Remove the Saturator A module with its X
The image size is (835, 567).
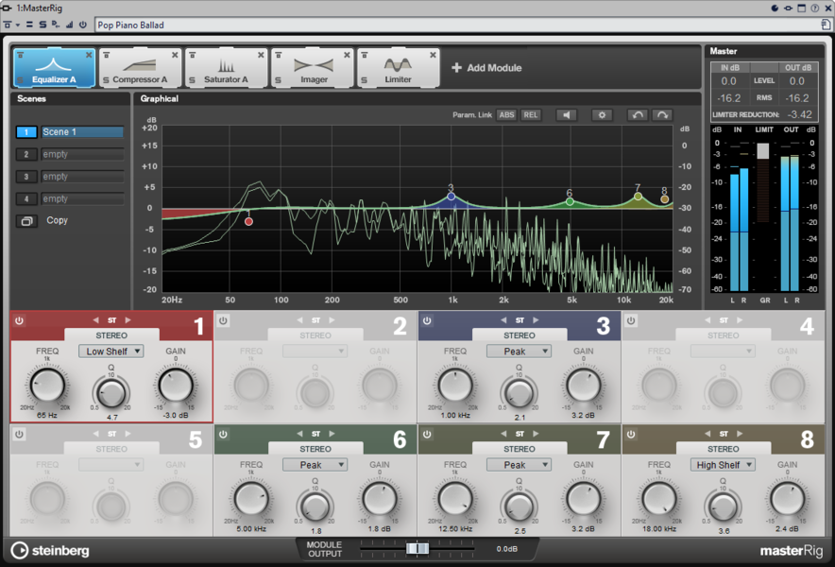point(261,55)
